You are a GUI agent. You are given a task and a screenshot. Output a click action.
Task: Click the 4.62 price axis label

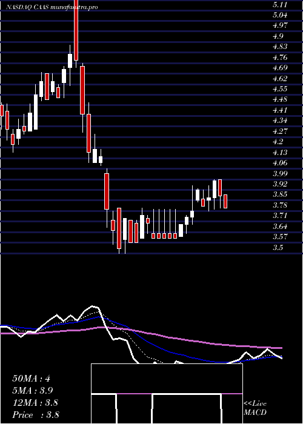tap(280, 79)
